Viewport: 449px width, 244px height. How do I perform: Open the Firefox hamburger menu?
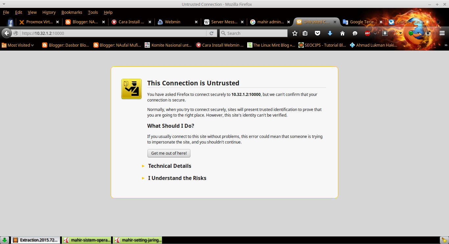(442, 33)
